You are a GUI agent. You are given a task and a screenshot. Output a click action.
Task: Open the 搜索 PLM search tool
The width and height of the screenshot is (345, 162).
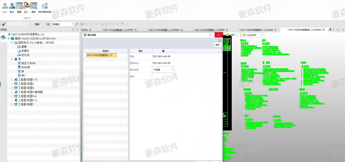click(33, 6)
